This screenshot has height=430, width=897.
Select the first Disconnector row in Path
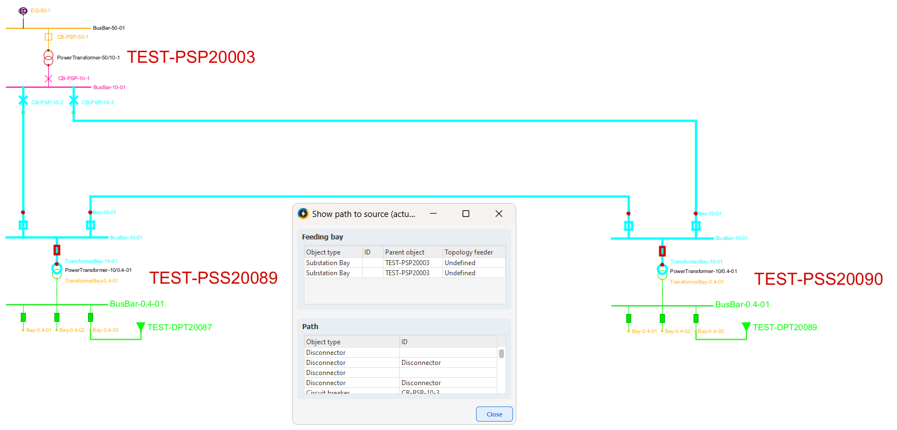point(351,353)
